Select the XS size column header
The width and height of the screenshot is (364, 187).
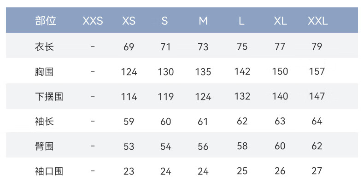[x=129, y=21]
